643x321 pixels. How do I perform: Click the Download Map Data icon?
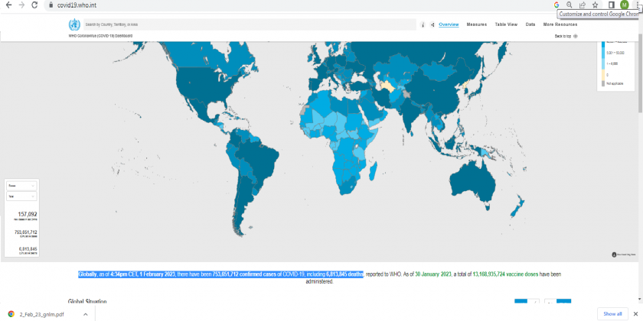coord(614,255)
